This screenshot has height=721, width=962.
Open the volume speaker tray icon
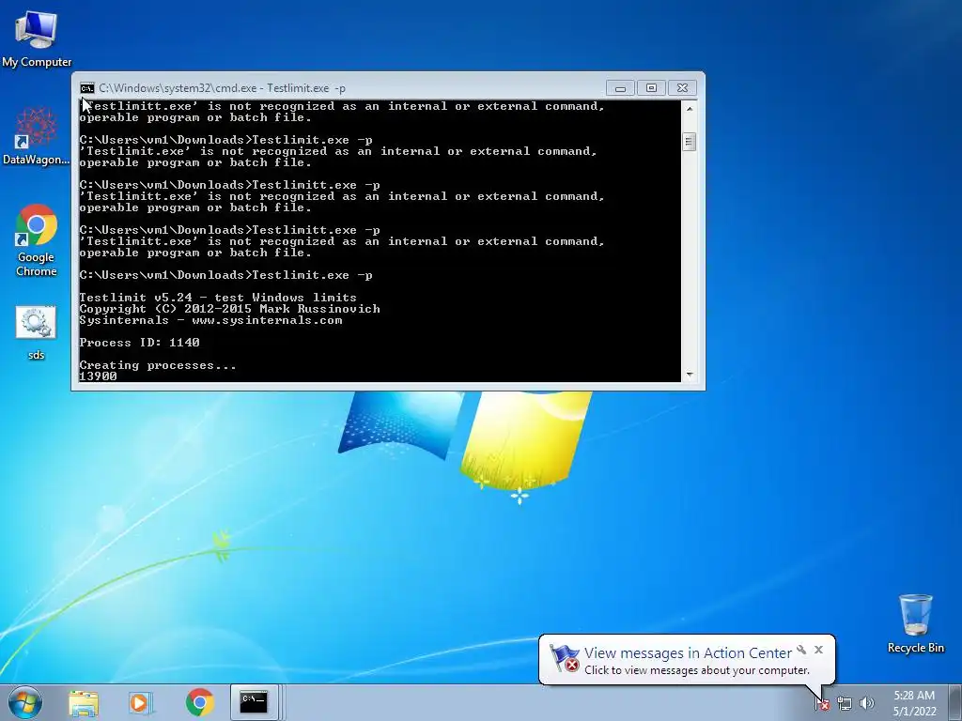867,703
